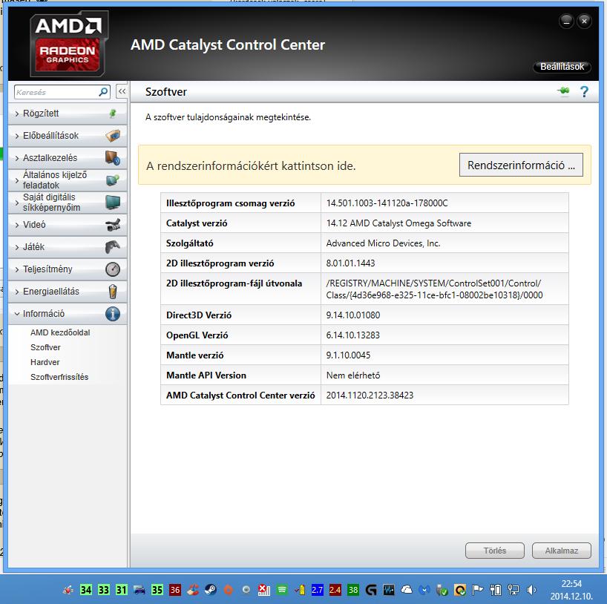Click the Action Center flag tray icon
Viewport: 607px width, 604px height.
pyautogui.click(x=478, y=590)
